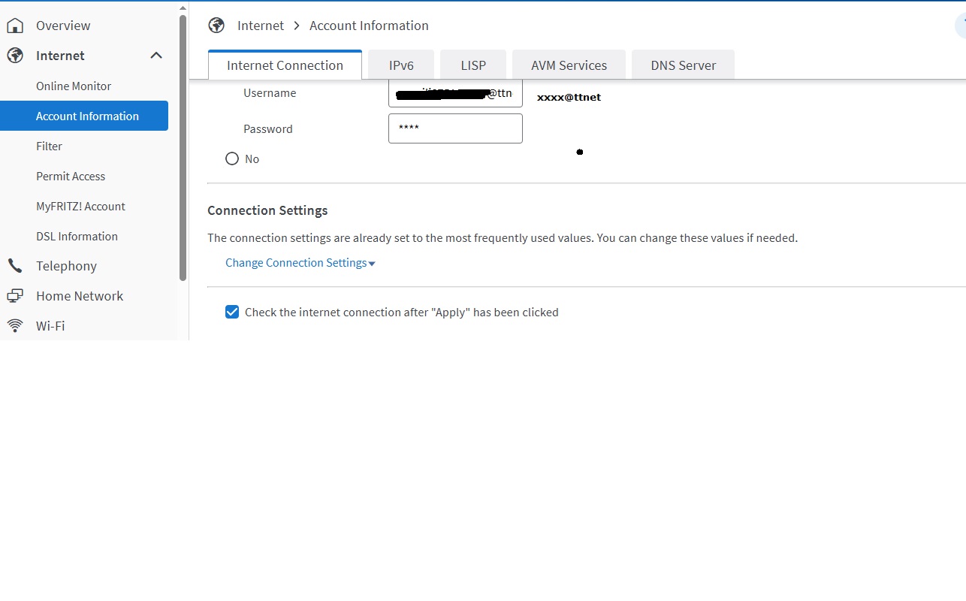
Task: Click the Username input field
Action: click(x=455, y=93)
